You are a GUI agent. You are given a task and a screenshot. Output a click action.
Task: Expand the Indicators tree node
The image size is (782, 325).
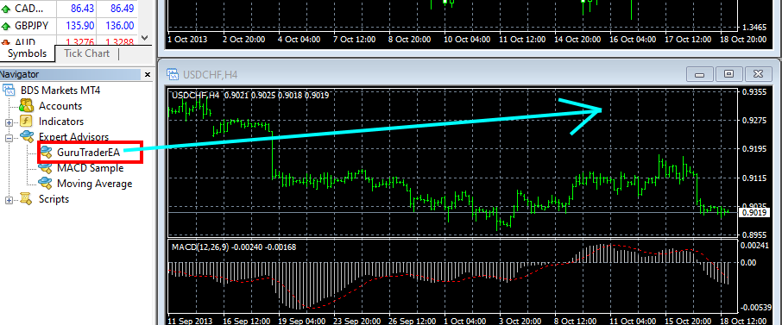pyautogui.click(x=9, y=122)
